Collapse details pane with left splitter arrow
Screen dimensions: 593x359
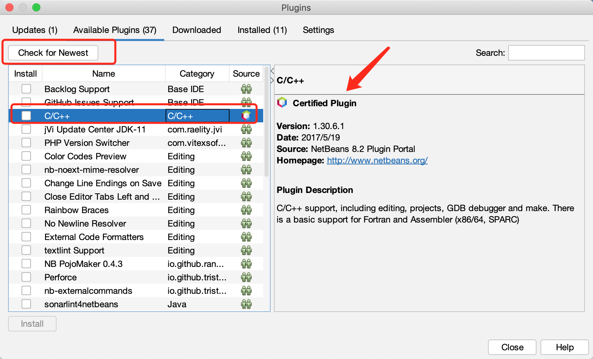click(x=272, y=71)
